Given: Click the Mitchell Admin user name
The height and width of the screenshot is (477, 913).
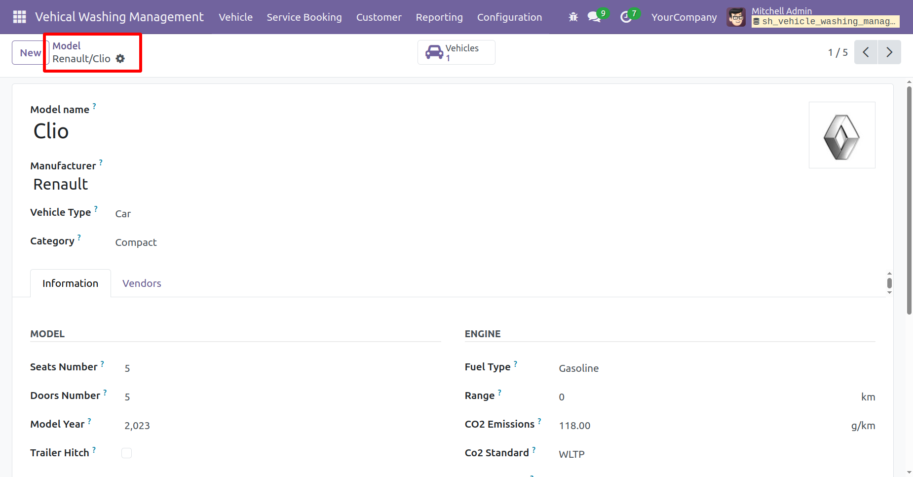Looking at the screenshot, I should pyautogui.click(x=781, y=11).
